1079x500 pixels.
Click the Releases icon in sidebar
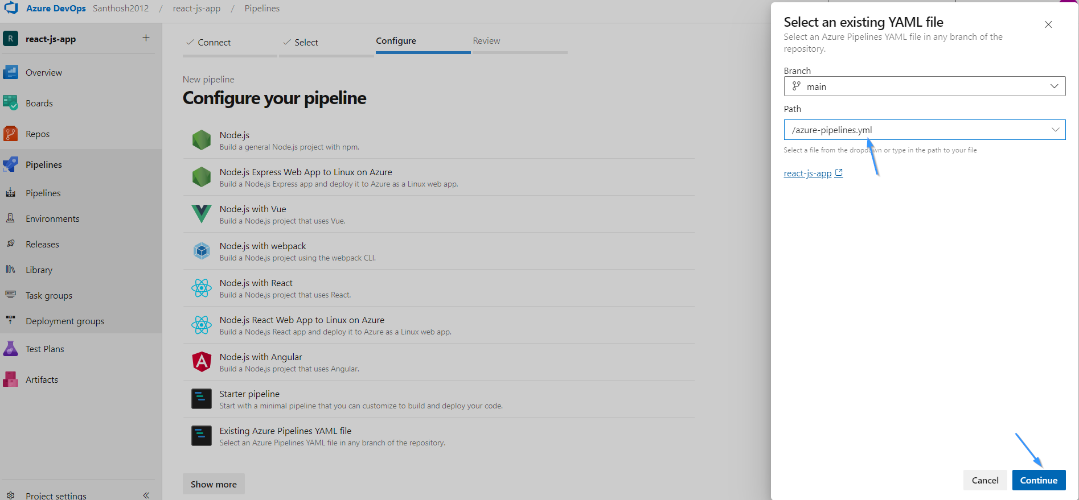(x=10, y=244)
